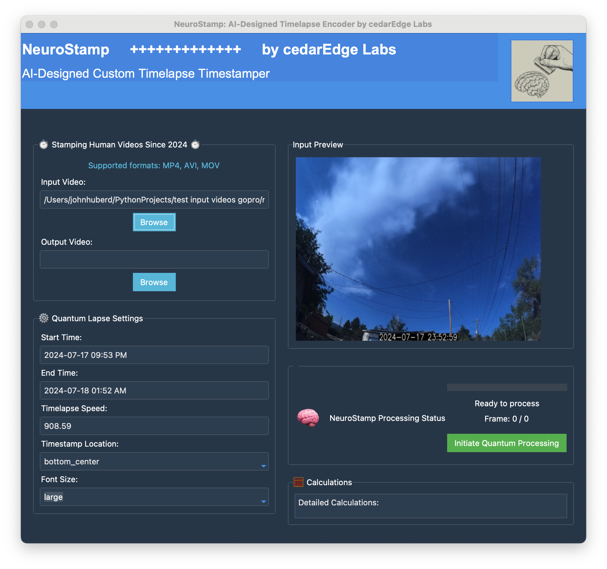Click the gray minimize window button
This screenshot has height=569, width=607.
tap(42, 24)
